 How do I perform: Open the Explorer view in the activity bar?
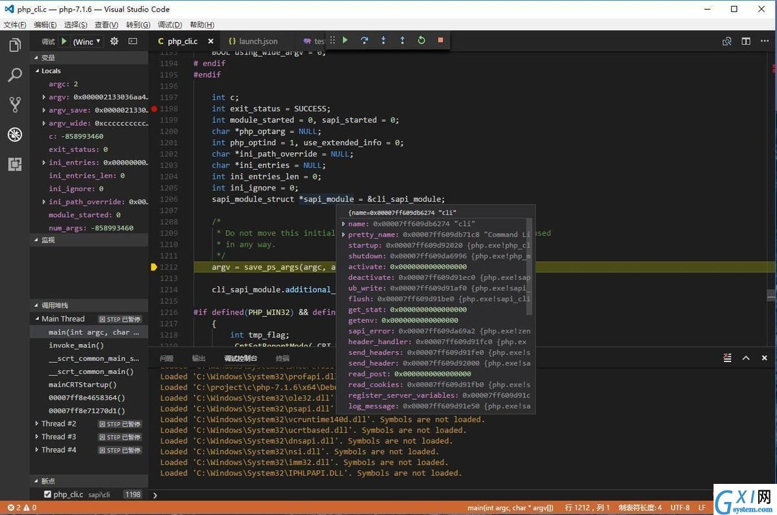[14, 45]
